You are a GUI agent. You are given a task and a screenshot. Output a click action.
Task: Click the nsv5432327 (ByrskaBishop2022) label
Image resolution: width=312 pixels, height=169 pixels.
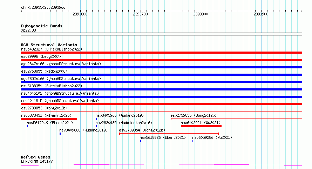52,49
